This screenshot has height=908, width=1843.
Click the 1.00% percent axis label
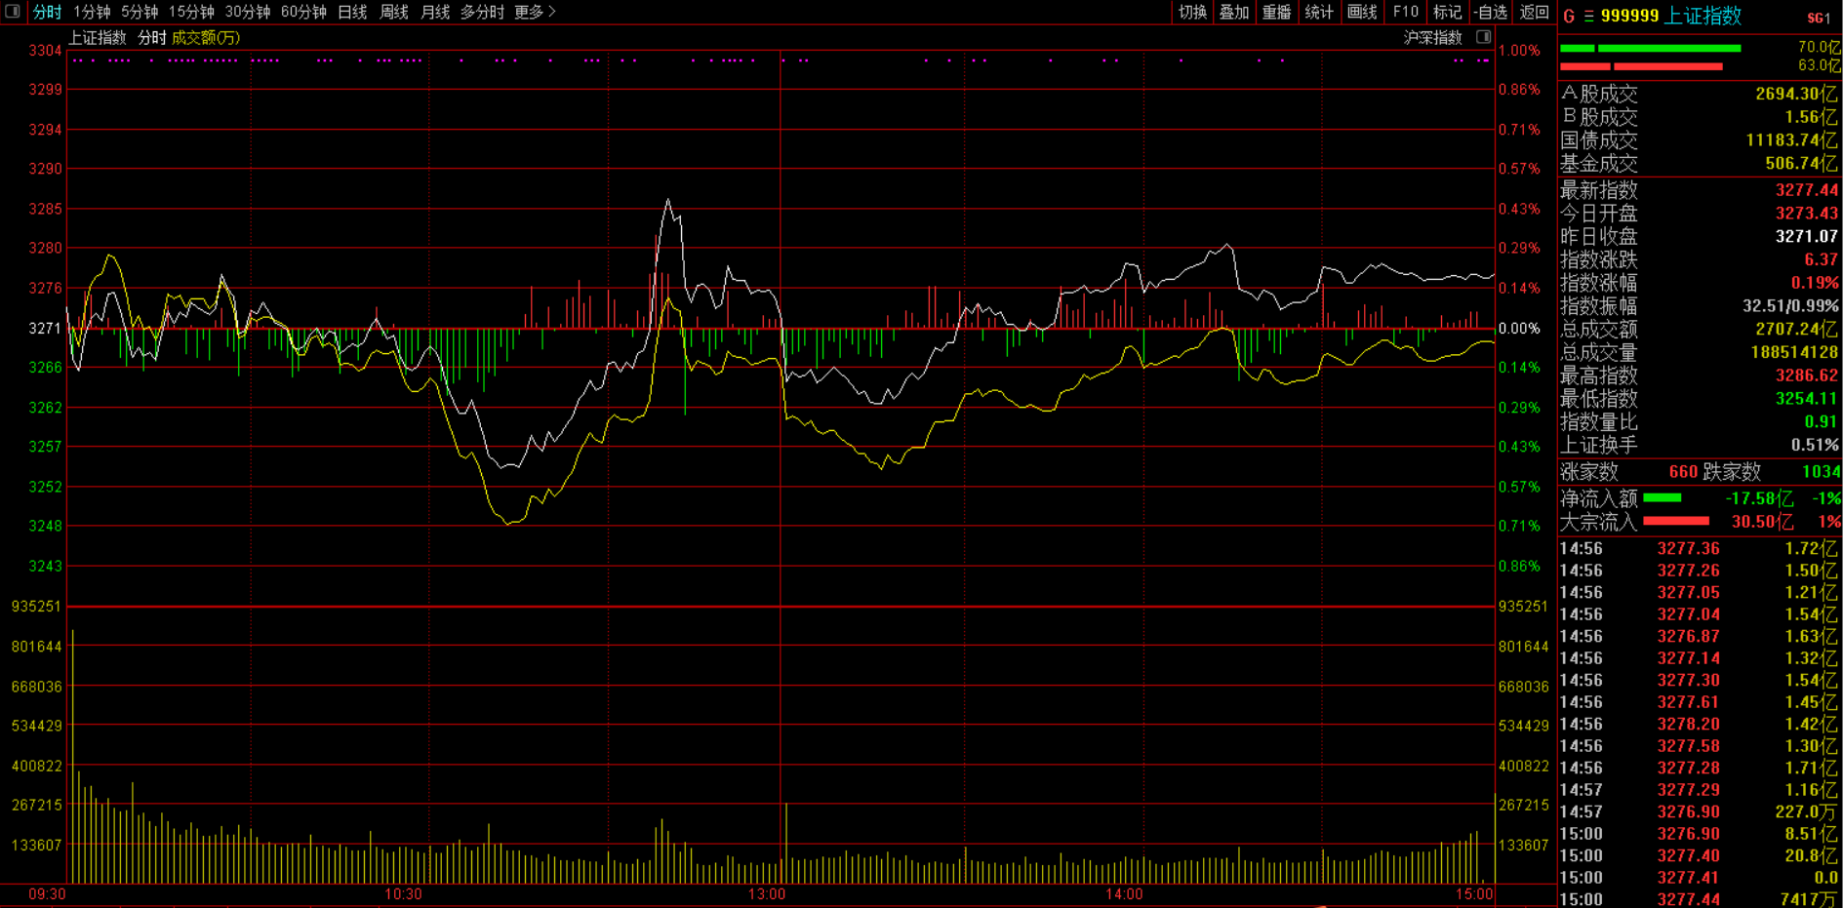point(1519,51)
